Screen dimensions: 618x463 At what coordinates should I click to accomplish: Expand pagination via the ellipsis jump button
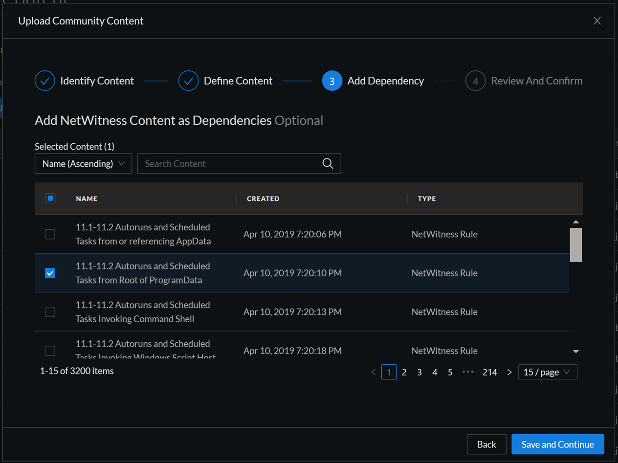(468, 372)
